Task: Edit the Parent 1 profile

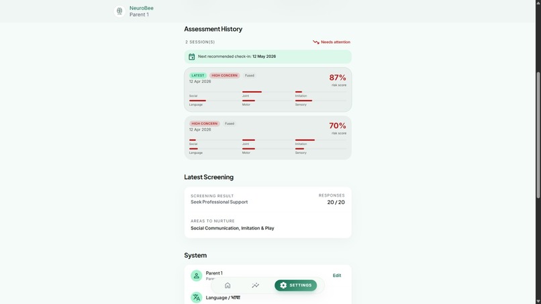Action: [x=337, y=275]
